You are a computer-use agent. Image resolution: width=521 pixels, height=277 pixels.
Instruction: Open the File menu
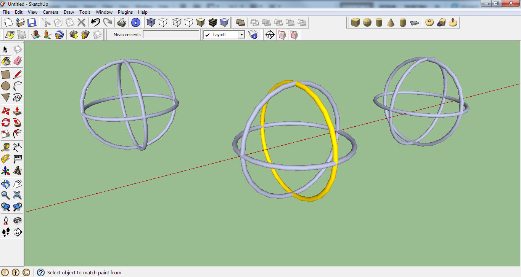click(6, 12)
